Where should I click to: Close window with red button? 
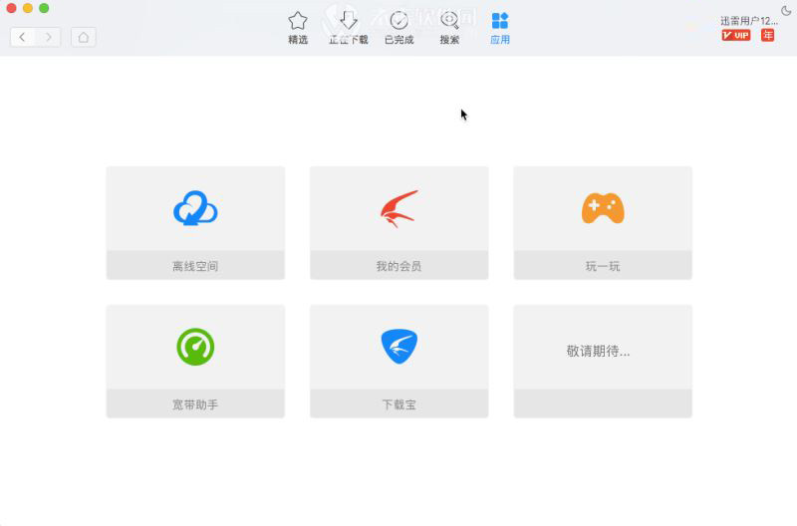(11, 8)
